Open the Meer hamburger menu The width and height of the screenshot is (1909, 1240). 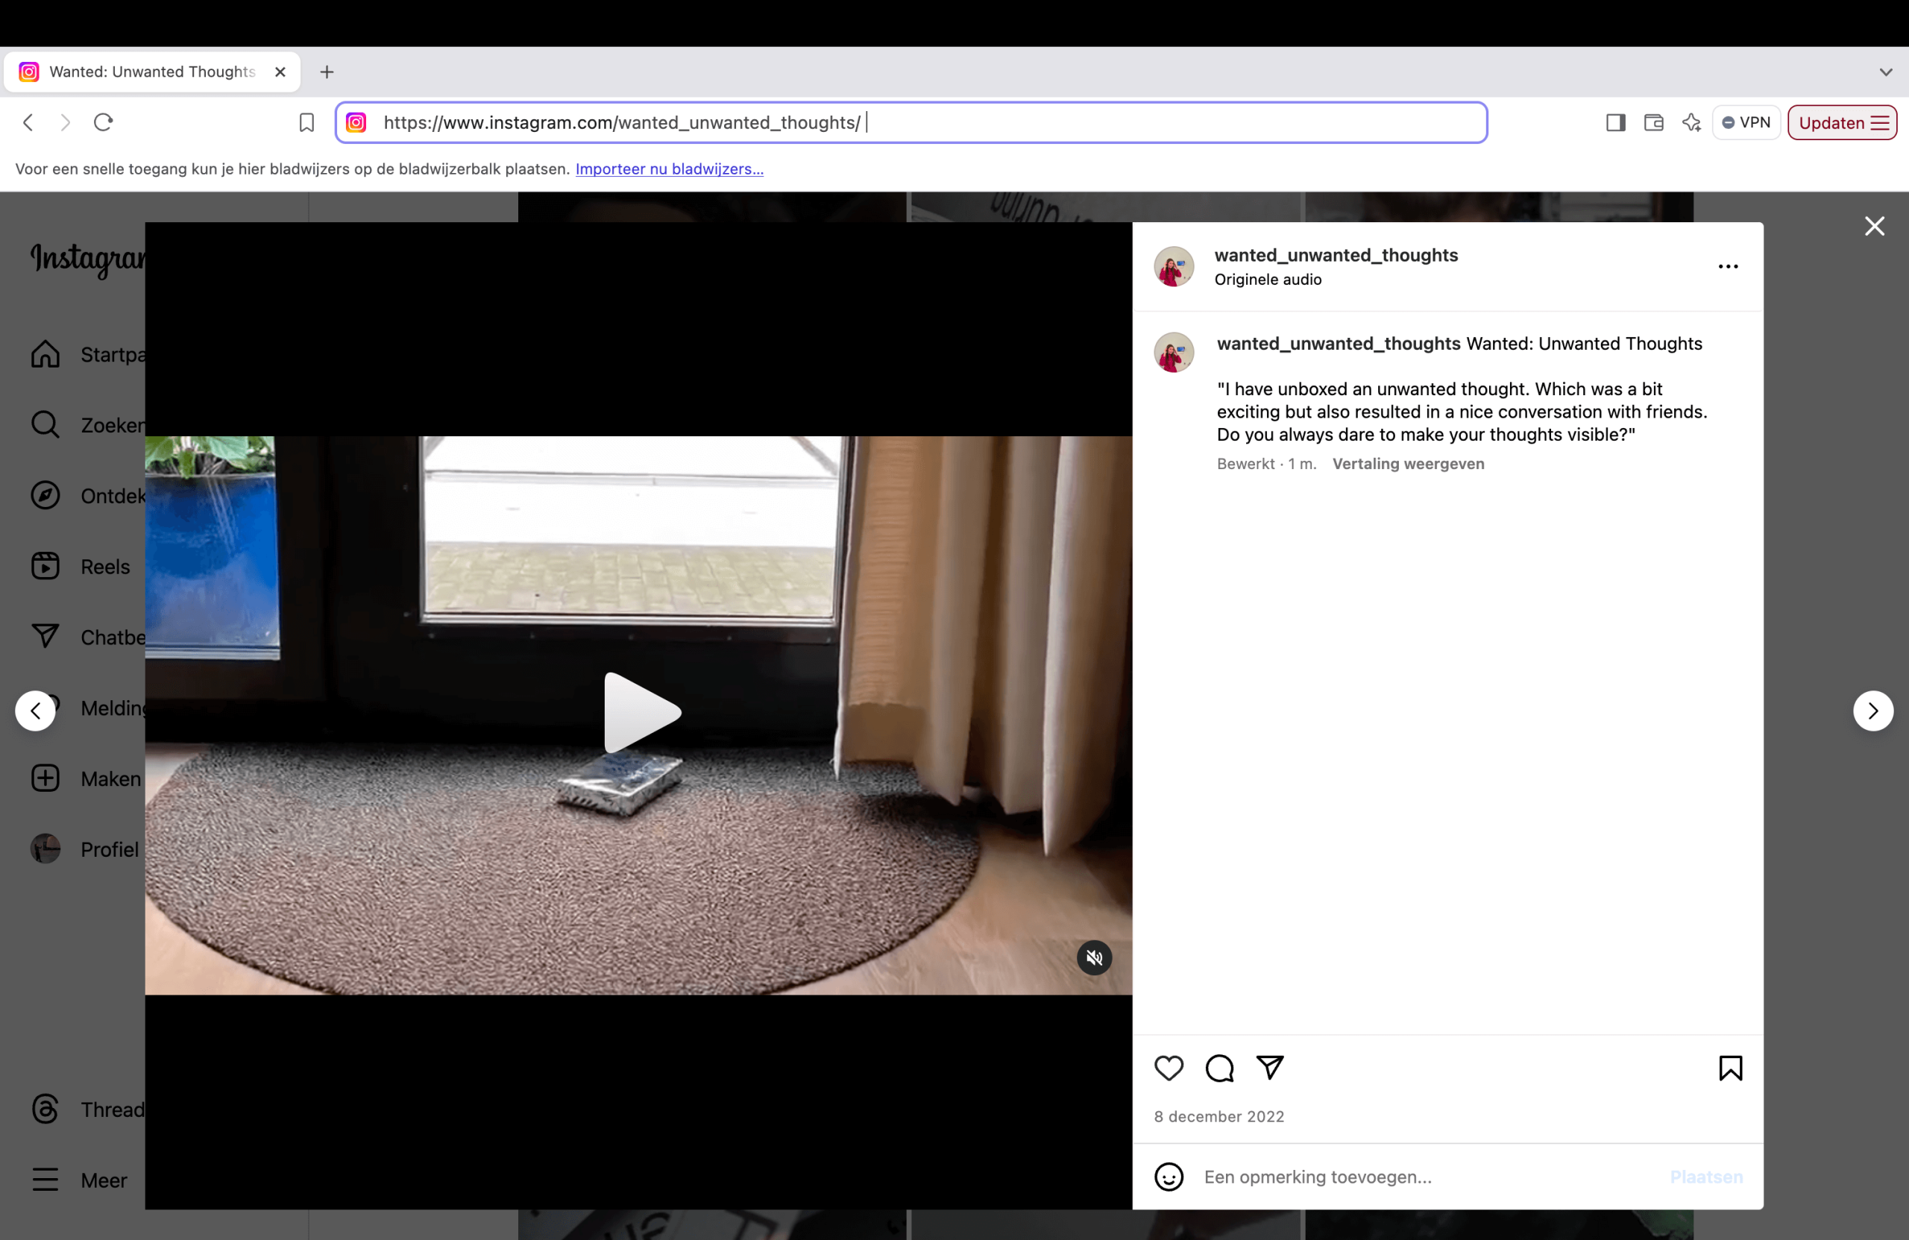click(x=78, y=1180)
